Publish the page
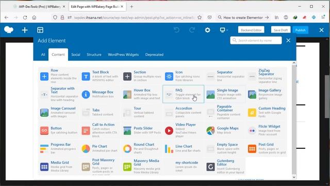Screen dimensions: 330x186 pos(300,30)
